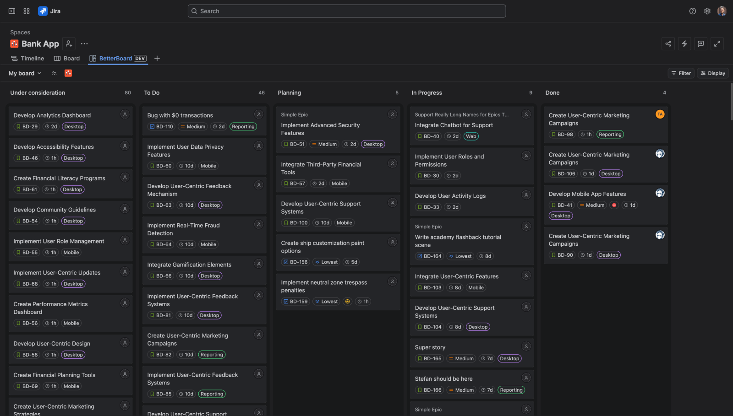Click the Reporting label on BD-98
733x416 pixels.
[x=610, y=135]
